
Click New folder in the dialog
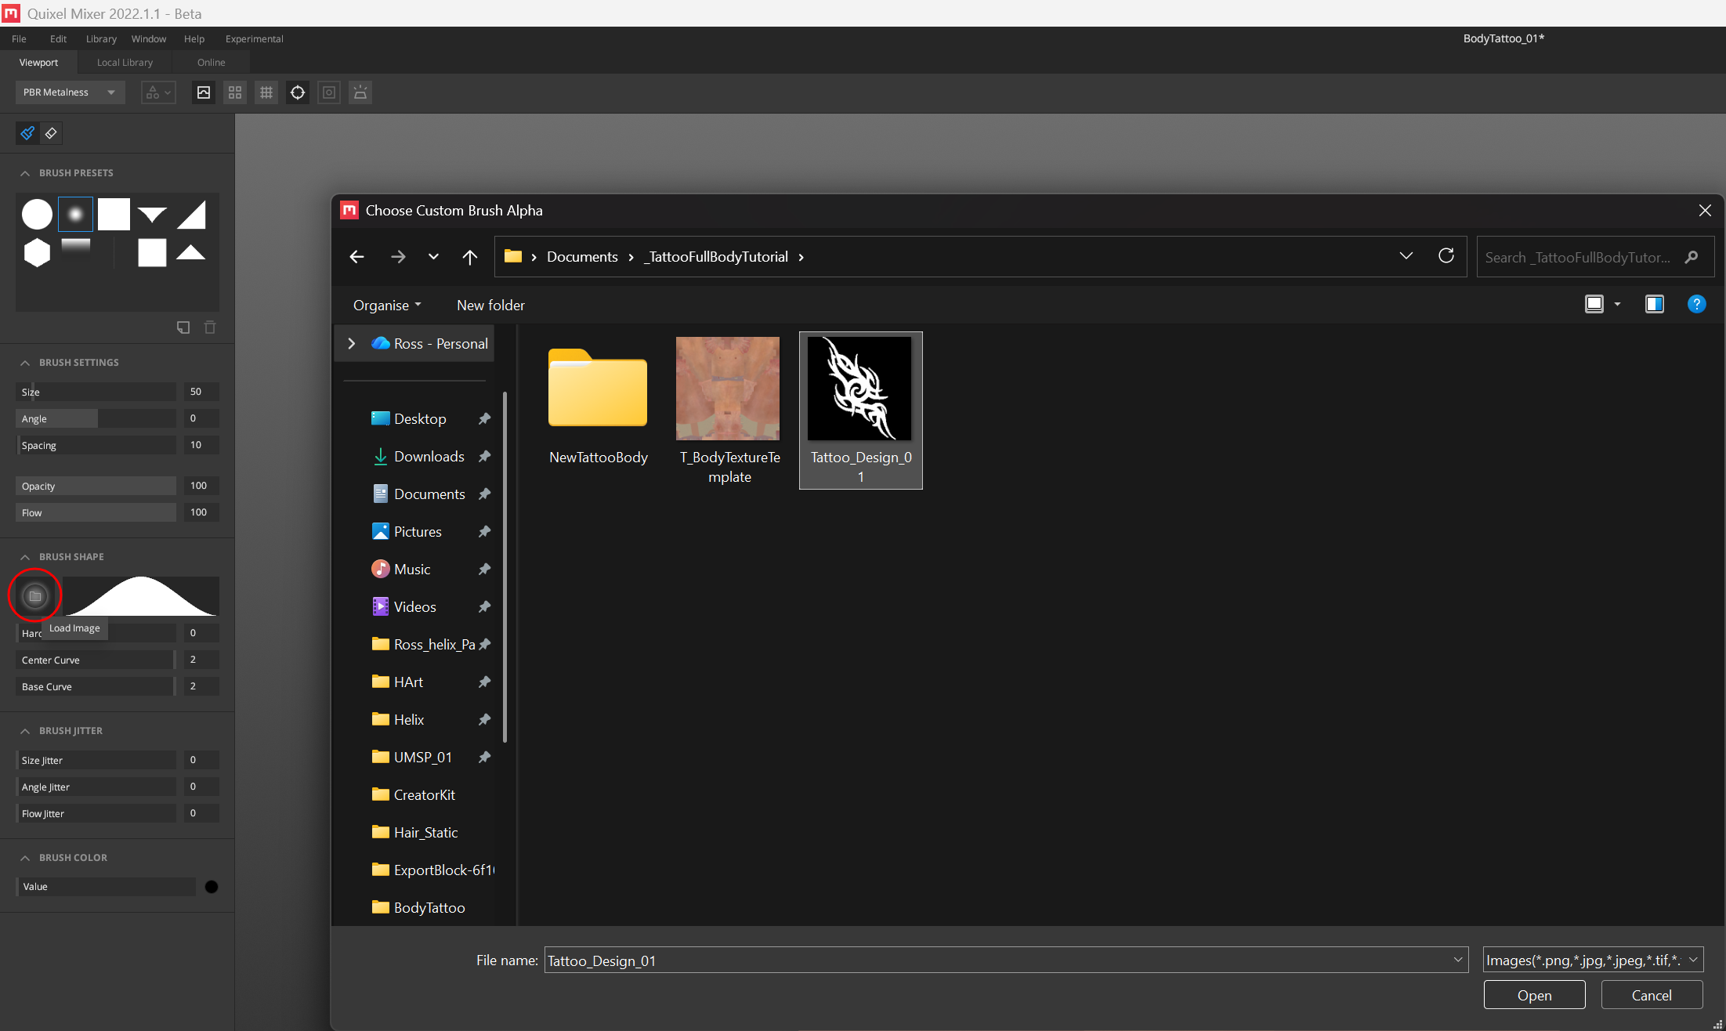click(x=490, y=305)
